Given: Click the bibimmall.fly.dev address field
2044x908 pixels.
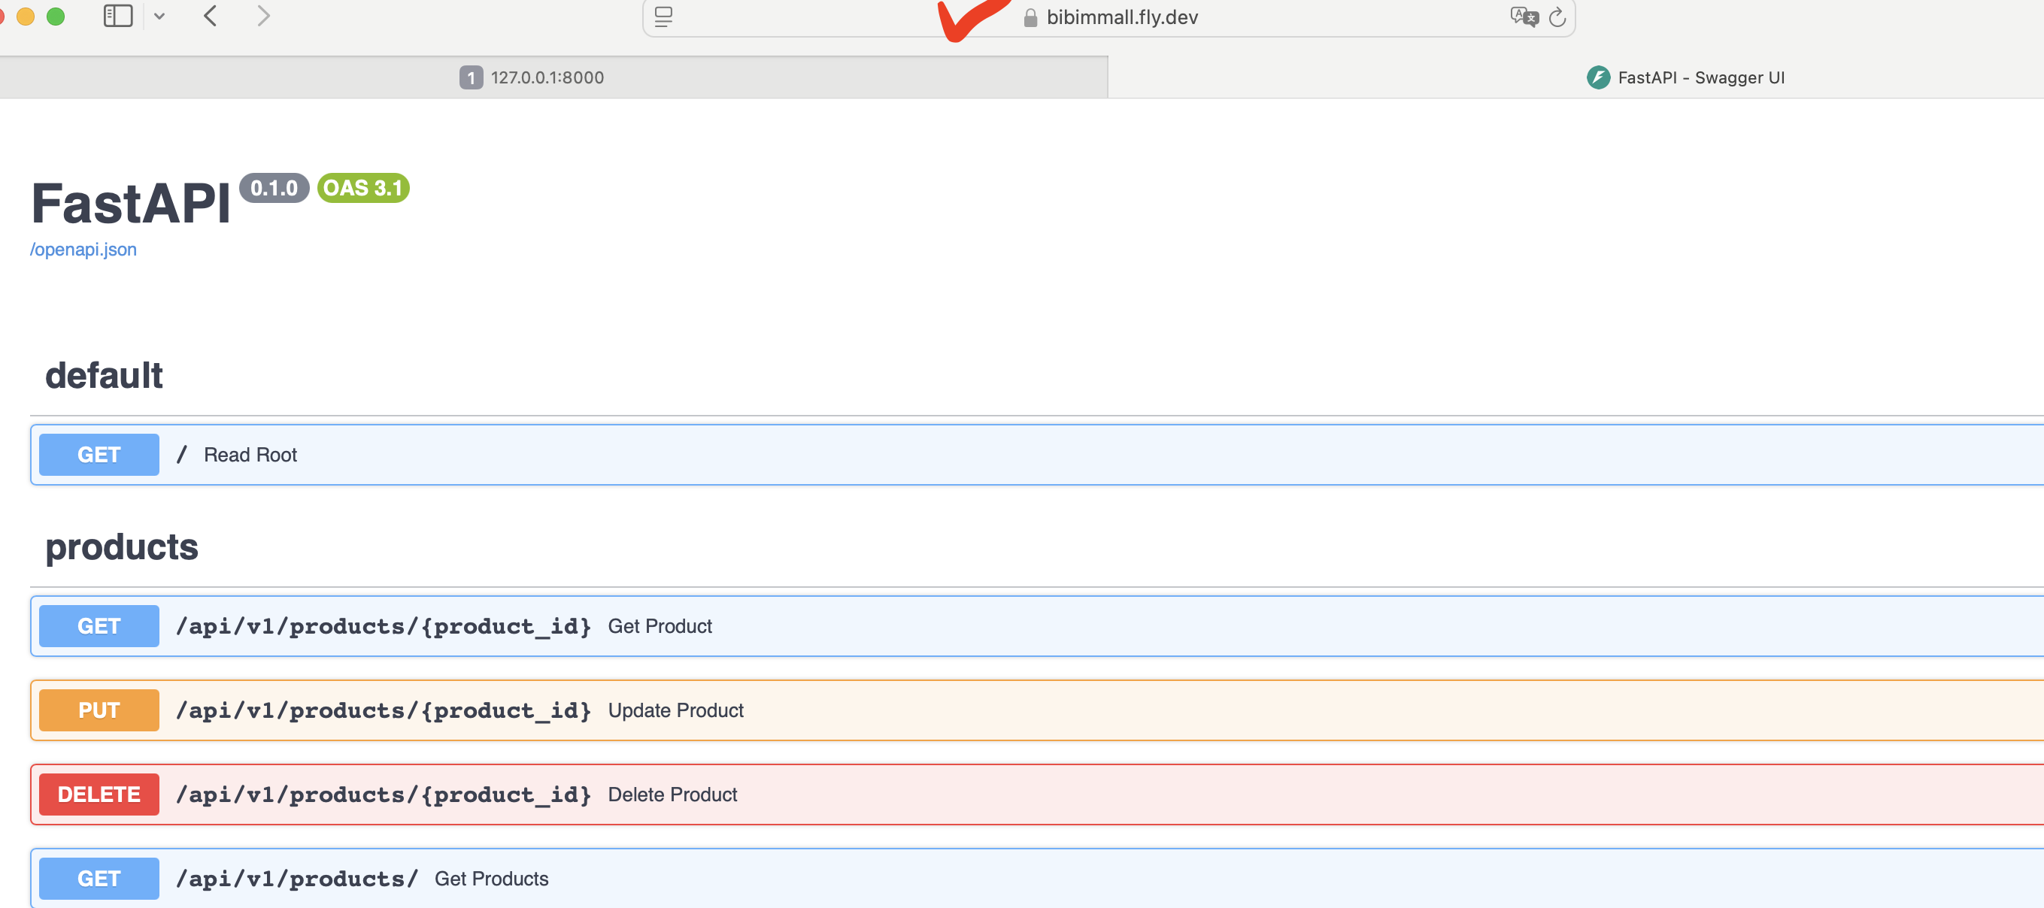Looking at the screenshot, I should (1121, 17).
